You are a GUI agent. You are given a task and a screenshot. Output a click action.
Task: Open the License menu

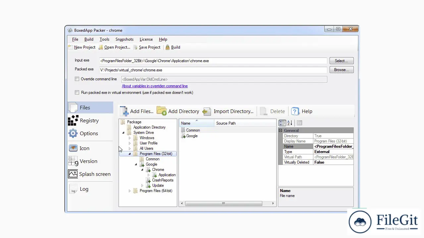146,39
